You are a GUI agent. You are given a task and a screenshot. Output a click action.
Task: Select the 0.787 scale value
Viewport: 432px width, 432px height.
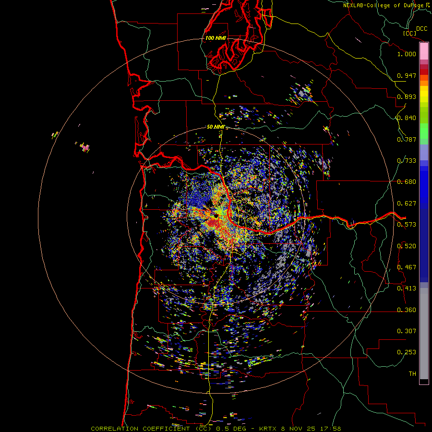407,139
